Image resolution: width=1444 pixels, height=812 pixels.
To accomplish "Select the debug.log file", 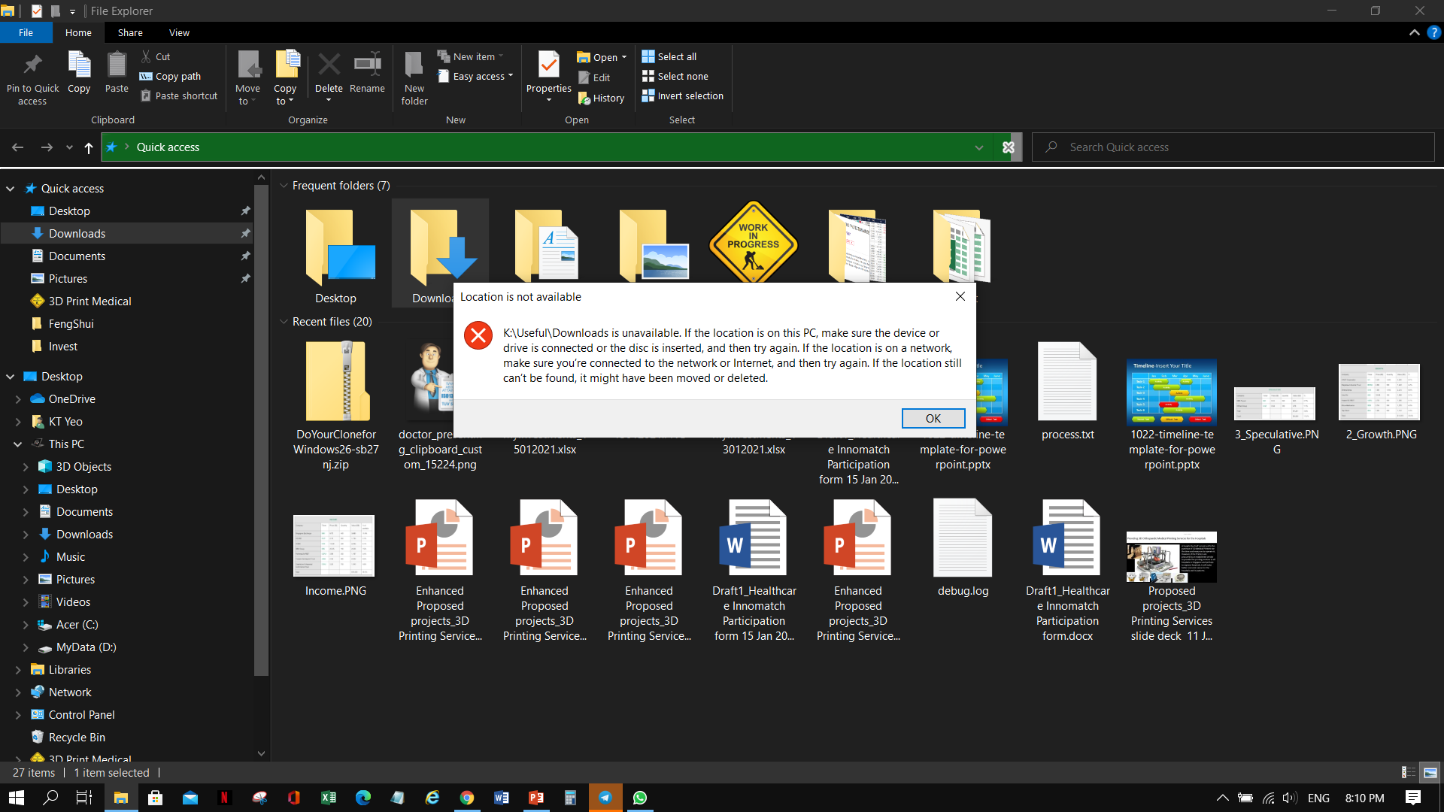I will click(963, 549).
